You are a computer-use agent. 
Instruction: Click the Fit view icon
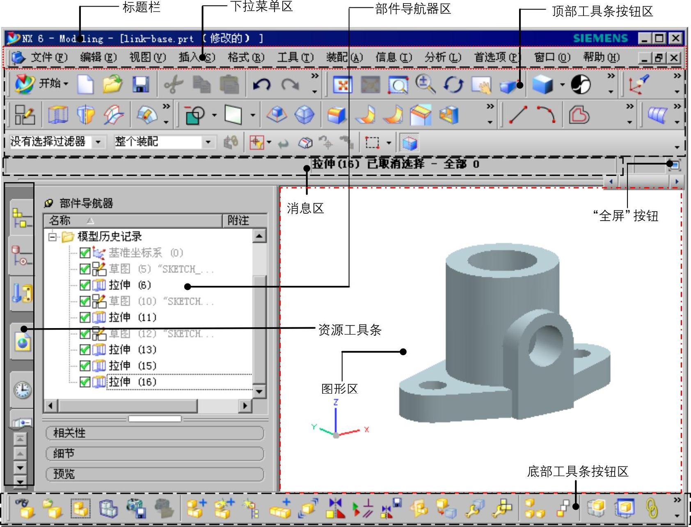click(342, 84)
